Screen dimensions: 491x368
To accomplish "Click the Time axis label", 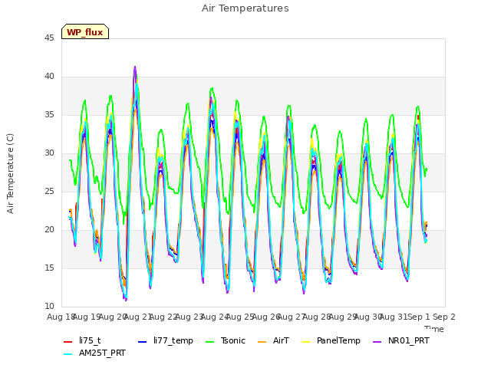I will (x=434, y=329).
